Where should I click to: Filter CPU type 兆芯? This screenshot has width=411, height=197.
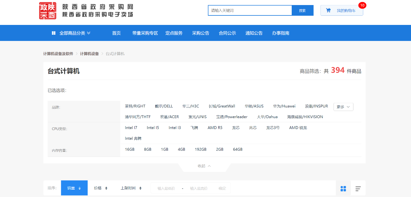[253, 128]
